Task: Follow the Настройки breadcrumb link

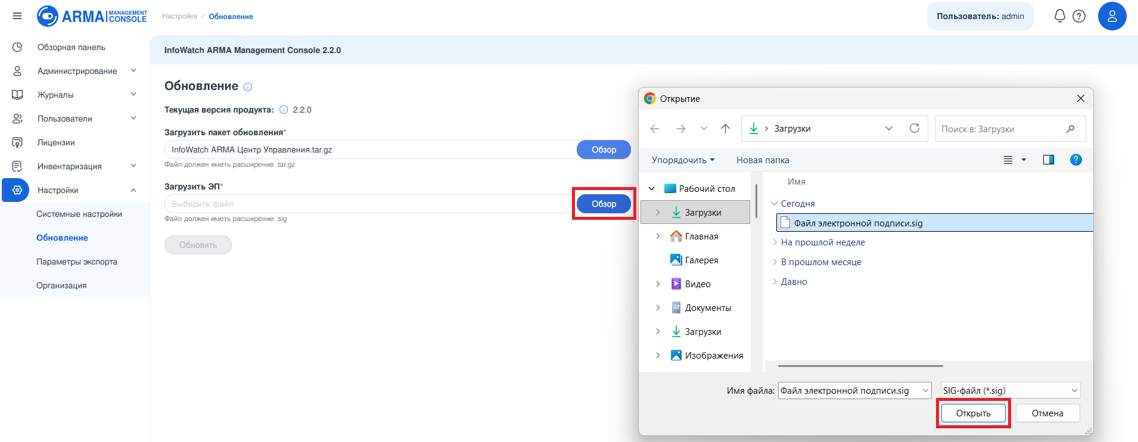Action: pyautogui.click(x=179, y=16)
